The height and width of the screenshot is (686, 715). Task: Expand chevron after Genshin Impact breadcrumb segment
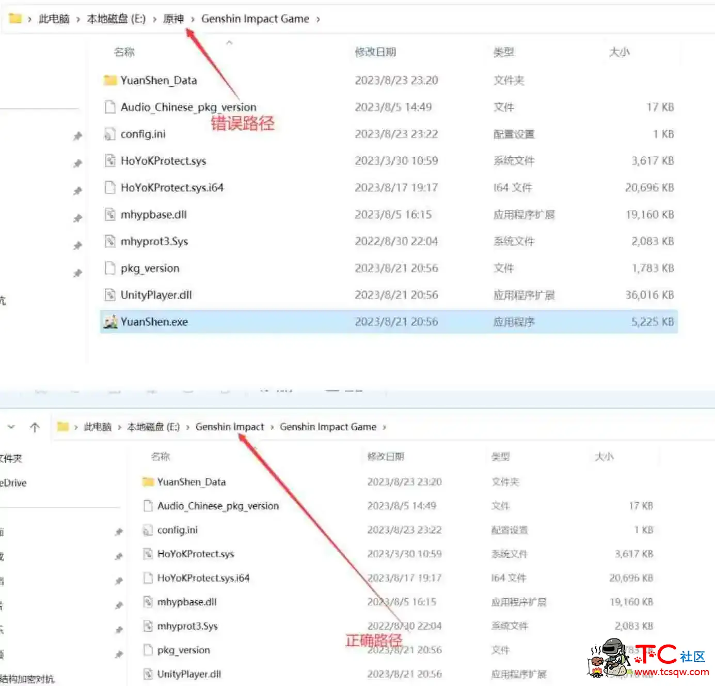(x=272, y=427)
